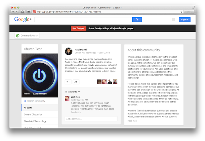
Task: Click the power button community cover image
Action: pyautogui.click(x=40, y=75)
